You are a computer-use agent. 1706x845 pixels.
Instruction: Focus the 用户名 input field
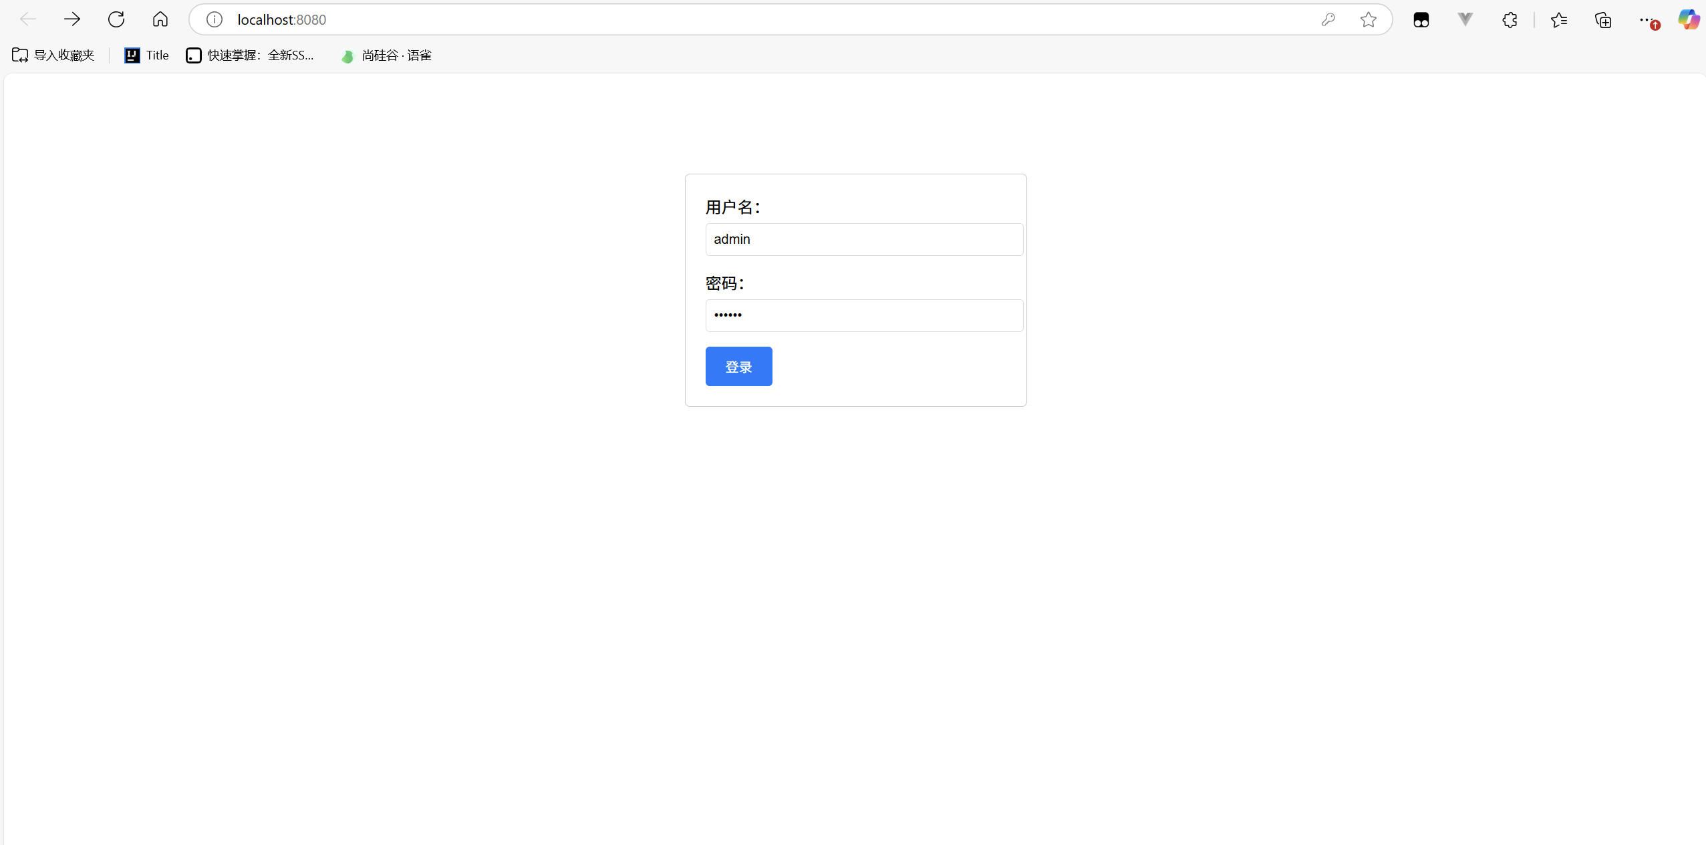(863, 239)
